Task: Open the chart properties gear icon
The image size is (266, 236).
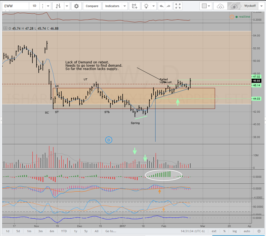Action: pyautogui.click(x=77, y=6)
